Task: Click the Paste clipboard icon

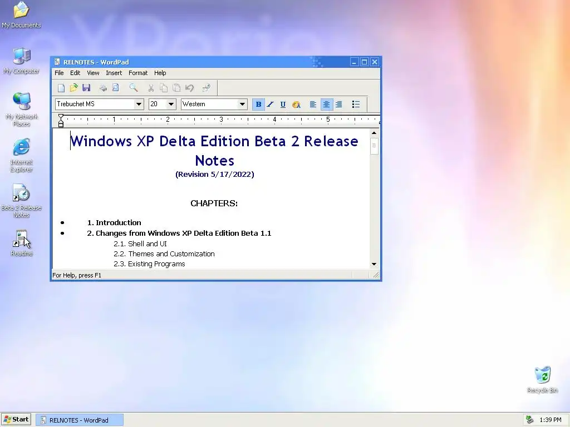Action: tap(176, 88)
